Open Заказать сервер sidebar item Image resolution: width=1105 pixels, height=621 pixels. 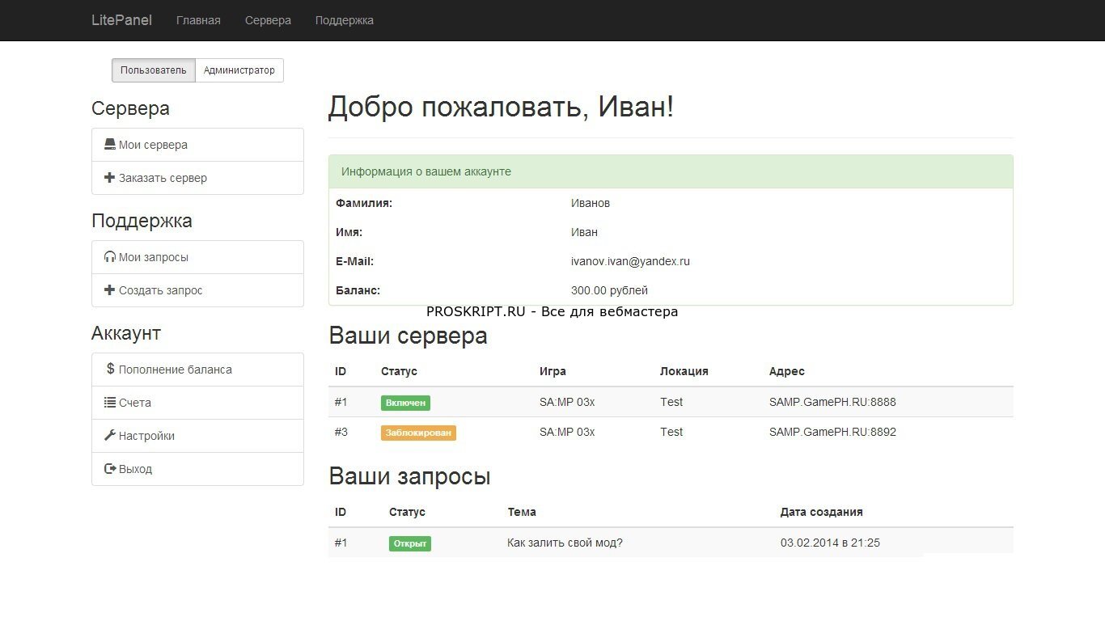coord(197,178)
